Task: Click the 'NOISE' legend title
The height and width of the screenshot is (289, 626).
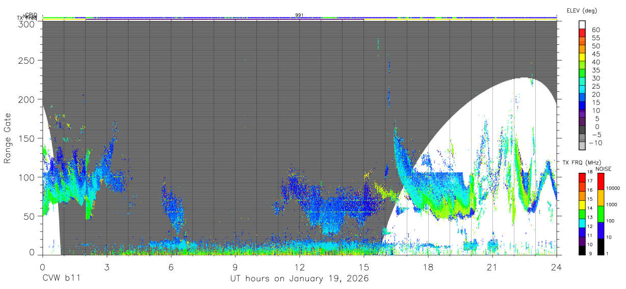Action: pyautogui.click(x=603, y=169)
